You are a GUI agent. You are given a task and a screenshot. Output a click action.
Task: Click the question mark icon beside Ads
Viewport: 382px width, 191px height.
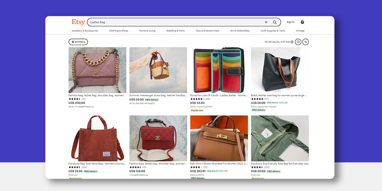pyautogui.click(x=292, y=42)
